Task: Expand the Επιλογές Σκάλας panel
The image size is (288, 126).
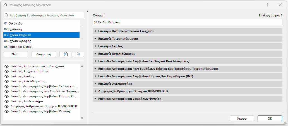Action: pyautogui.click(x=95, y=46)
